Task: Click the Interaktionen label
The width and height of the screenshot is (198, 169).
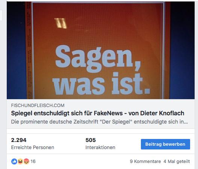Action: 100,148
